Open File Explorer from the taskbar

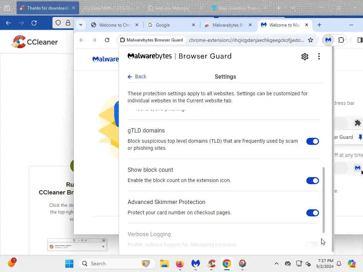tap(164, 263)
